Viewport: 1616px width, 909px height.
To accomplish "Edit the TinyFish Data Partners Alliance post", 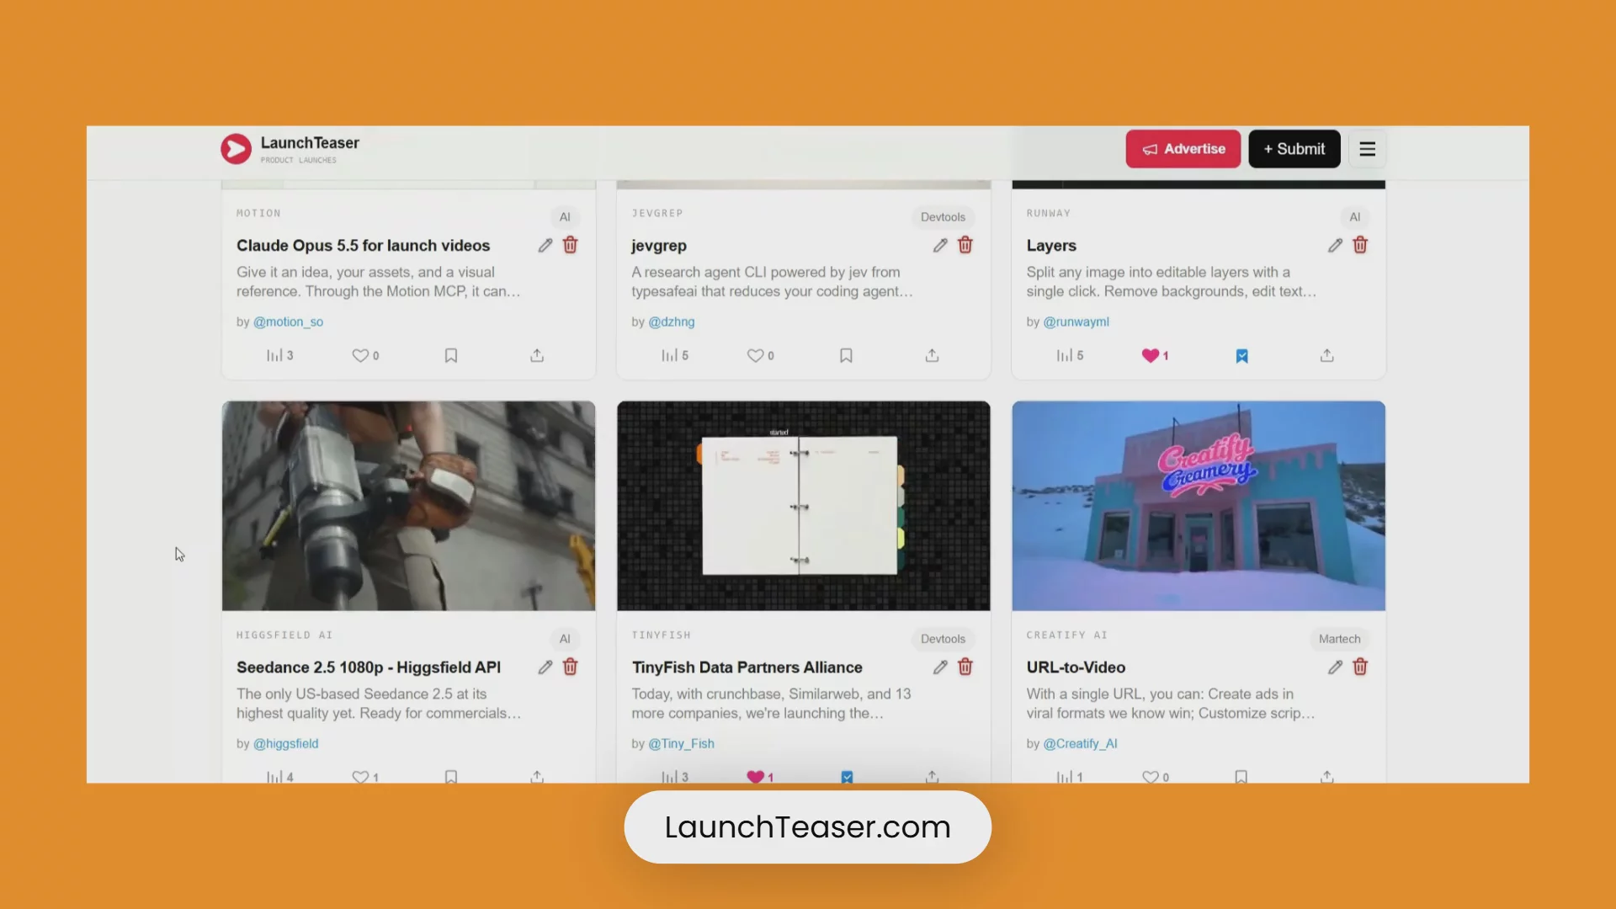I will (x=940, y=667).
